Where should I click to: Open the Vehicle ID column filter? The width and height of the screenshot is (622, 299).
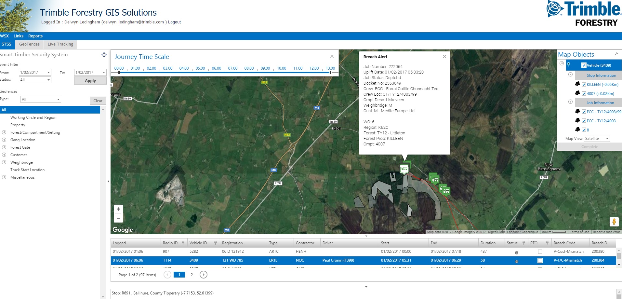(x=216, y=243)
